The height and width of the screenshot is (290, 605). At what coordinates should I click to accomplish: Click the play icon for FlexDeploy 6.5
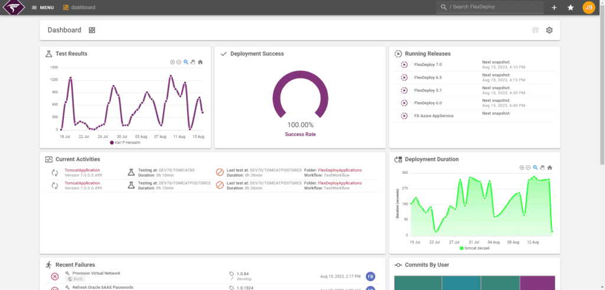pos(404,77)
